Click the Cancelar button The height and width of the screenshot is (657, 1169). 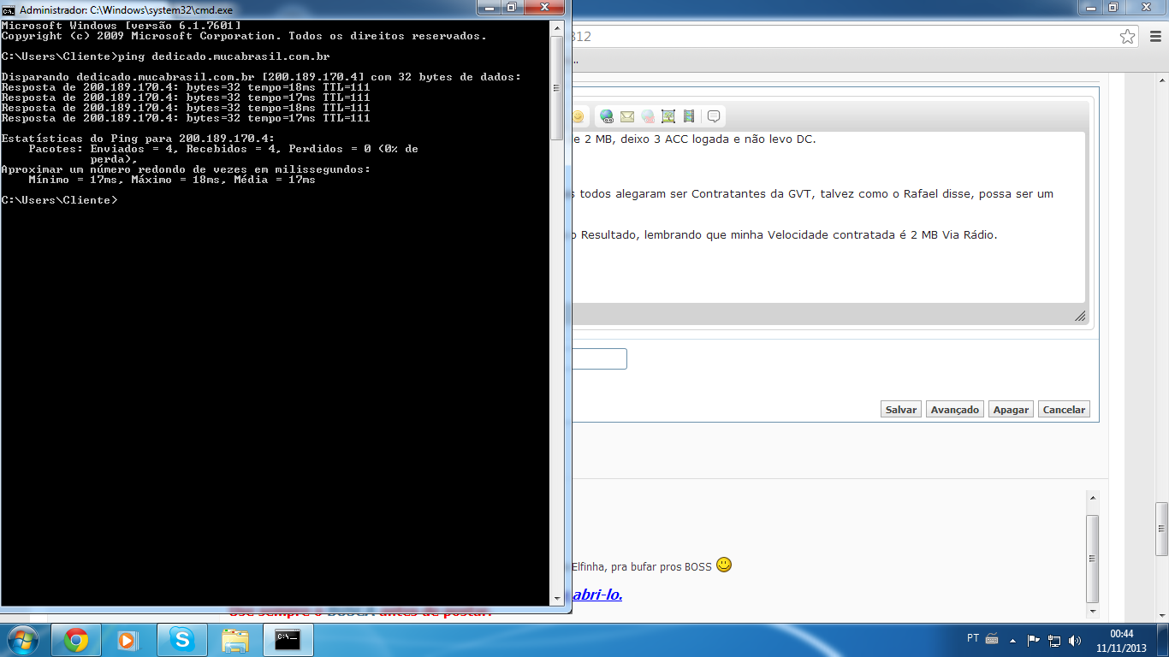[1064, 410]
